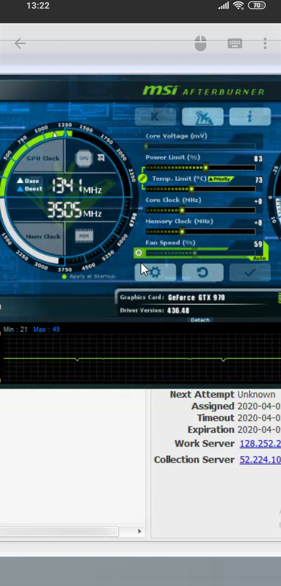The height and width of the screenshot is (586, 281).
Task: Click the Memory Clock +0 offset value
Action: [258, 223]
